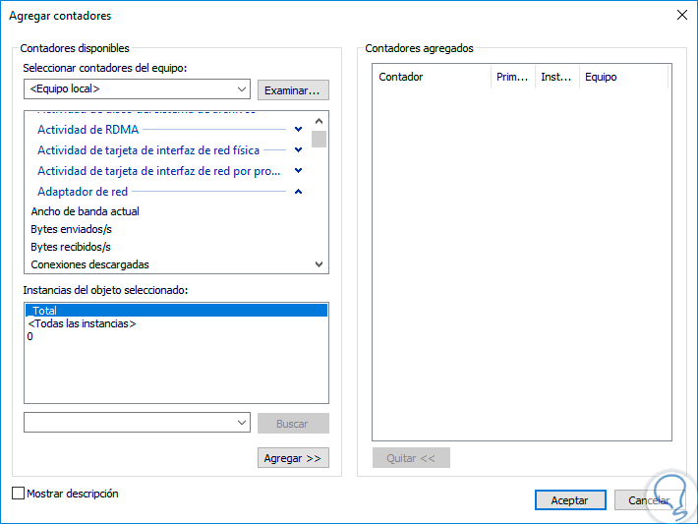Click the Examinar button

(x=293, y=90)
